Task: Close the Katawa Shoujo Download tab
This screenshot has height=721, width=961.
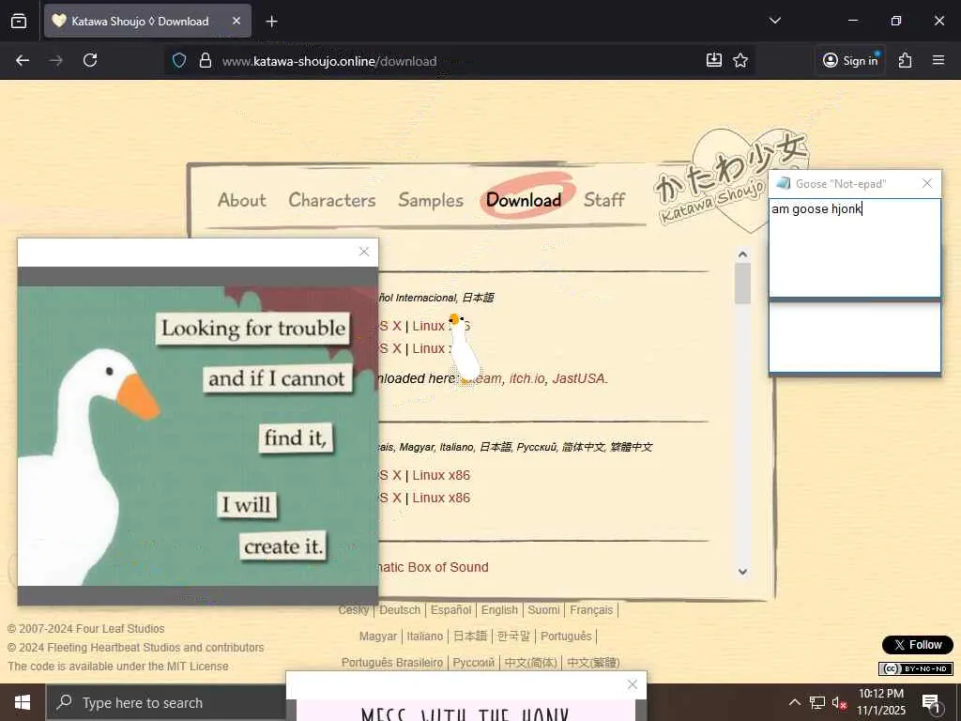Action: (236, 21)
